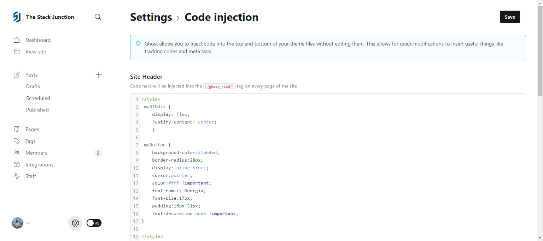Click The Stack Junction logo
The width and height of the screenshot is (543, 241).
17,17
